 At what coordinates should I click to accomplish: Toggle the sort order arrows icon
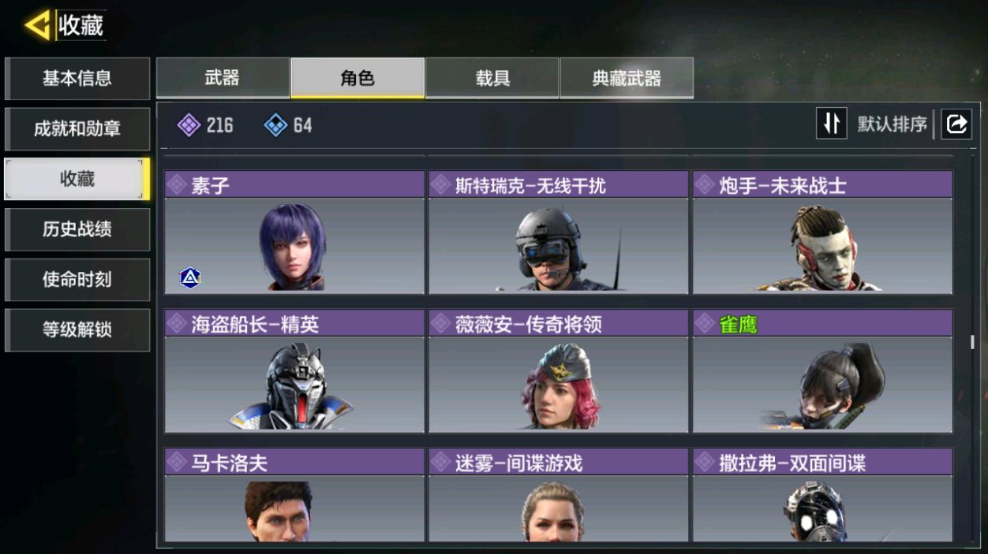[x=831, y=124]
